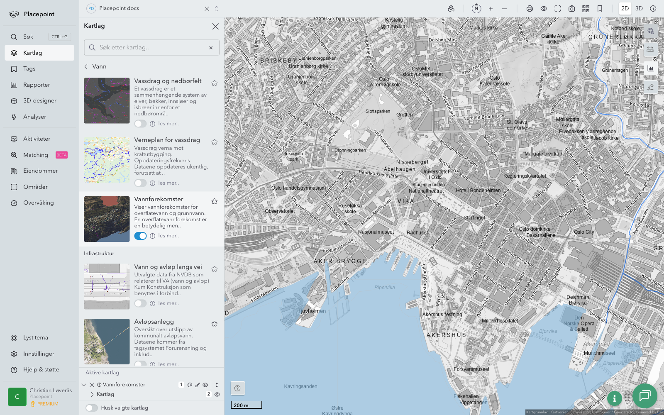
Task: Expand the Kartlag sublayer tree item
Action: pos(92,394)
